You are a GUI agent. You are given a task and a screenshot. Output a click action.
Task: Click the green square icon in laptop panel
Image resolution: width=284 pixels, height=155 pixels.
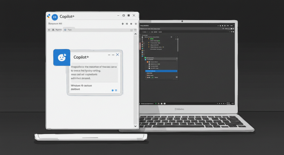click(x=145, y=58)
